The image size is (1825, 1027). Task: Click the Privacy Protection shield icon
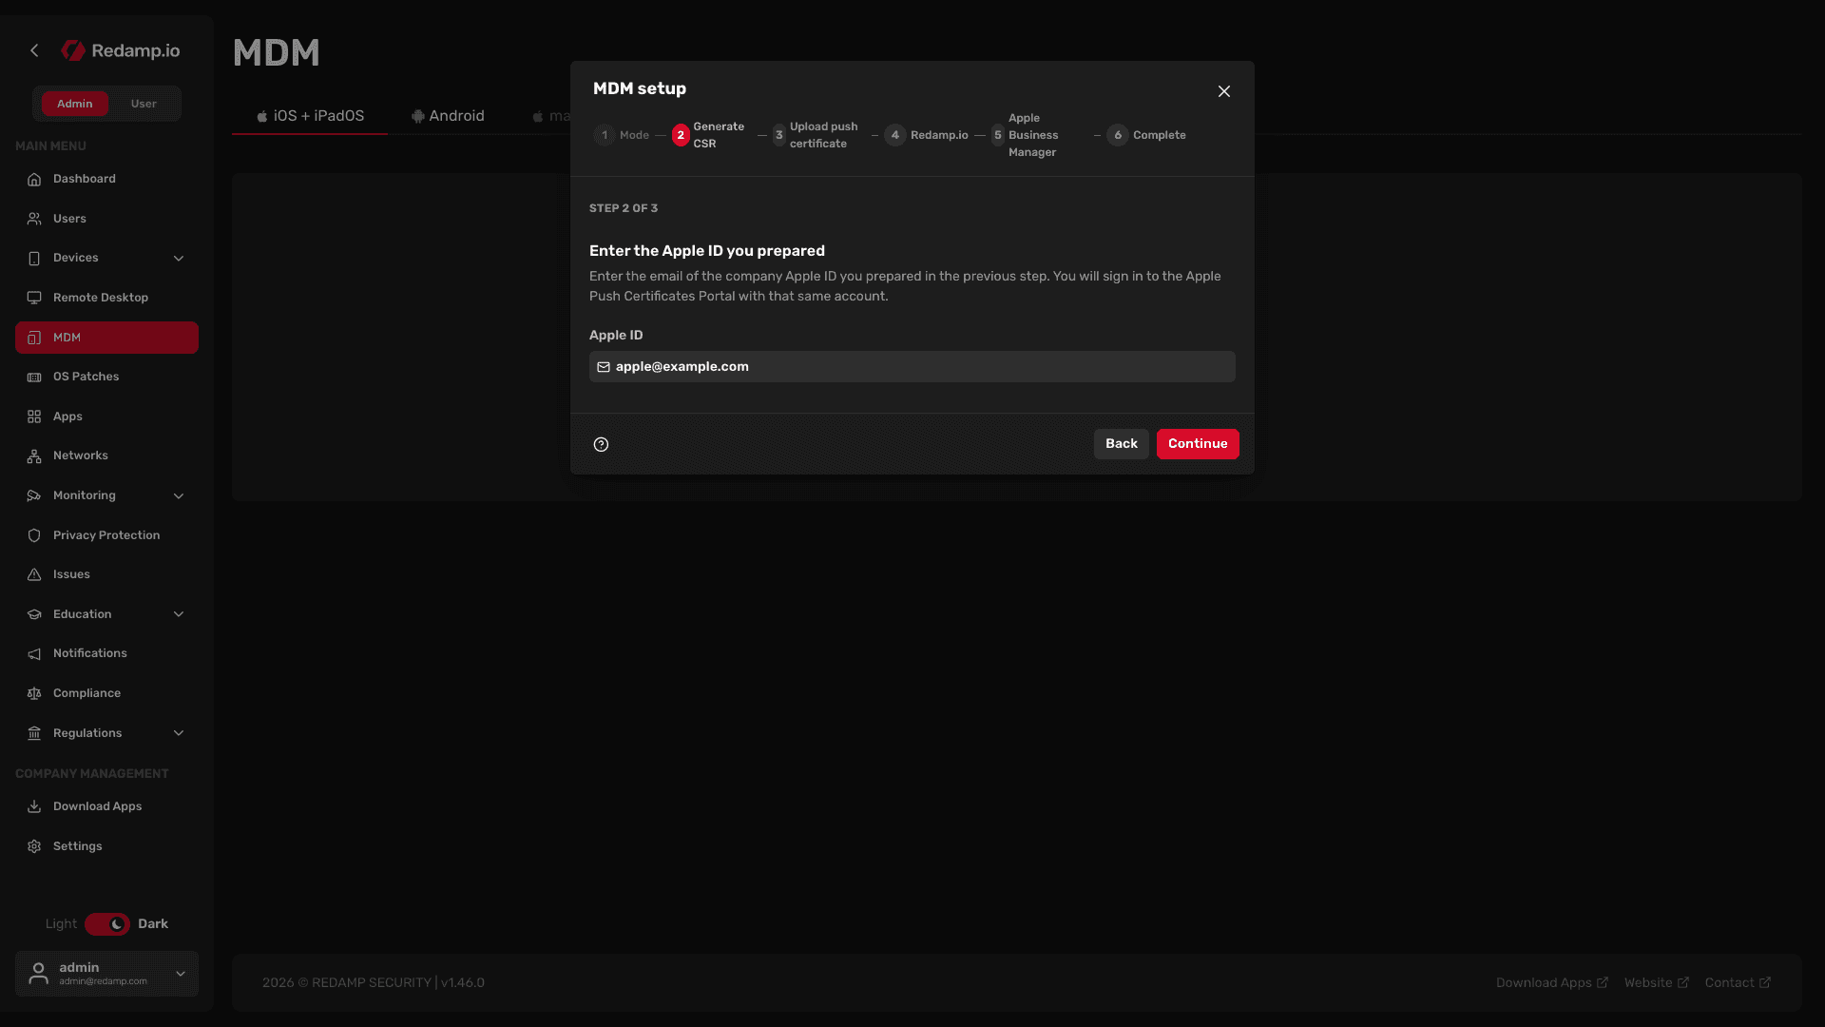point(34,535)
